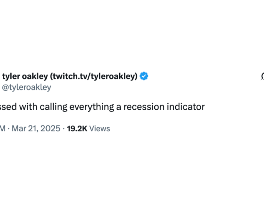Click the 19.2K view count
264x198 pixels.
click(x=77, y=129)
